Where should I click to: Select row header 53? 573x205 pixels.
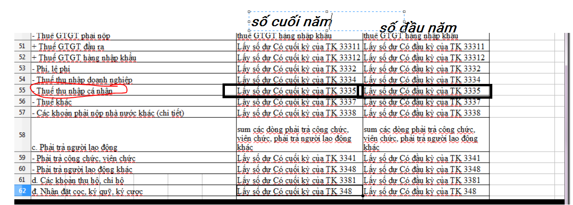(x=22, y=68)
